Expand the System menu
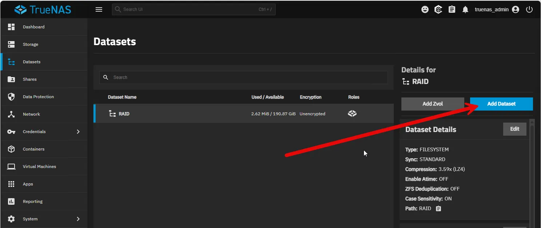The width and height of the screenshot is (541, 228). 44,219
